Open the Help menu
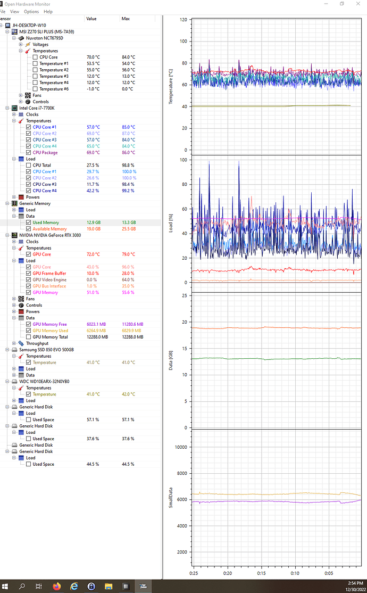 pyautogui.click(x=48, y=12)
